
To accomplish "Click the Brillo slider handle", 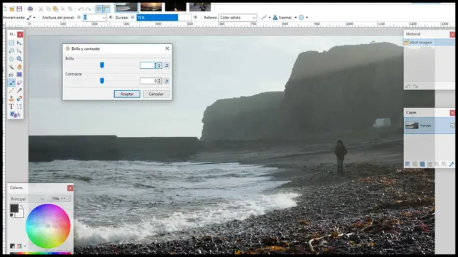I will coord(102,66).
